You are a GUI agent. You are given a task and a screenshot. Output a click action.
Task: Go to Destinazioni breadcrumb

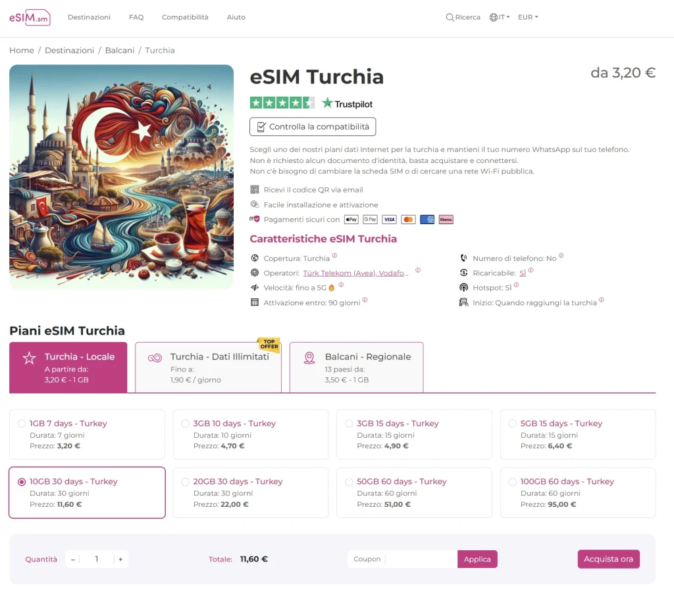69,50
